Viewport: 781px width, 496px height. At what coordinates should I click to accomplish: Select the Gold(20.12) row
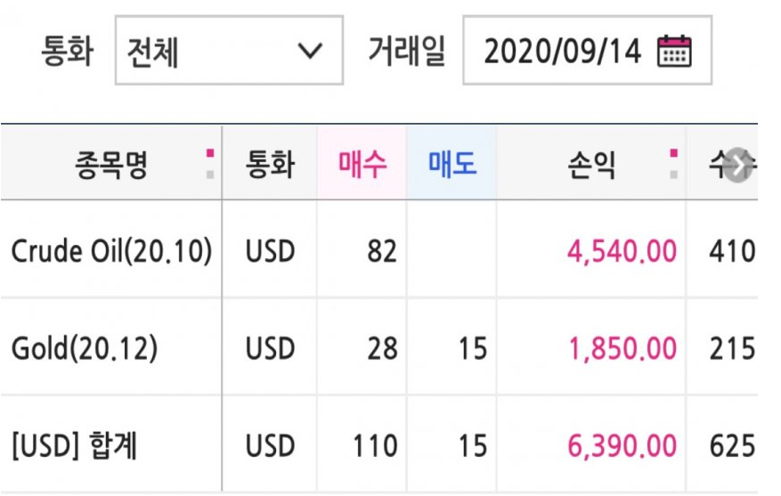[379, 347]
